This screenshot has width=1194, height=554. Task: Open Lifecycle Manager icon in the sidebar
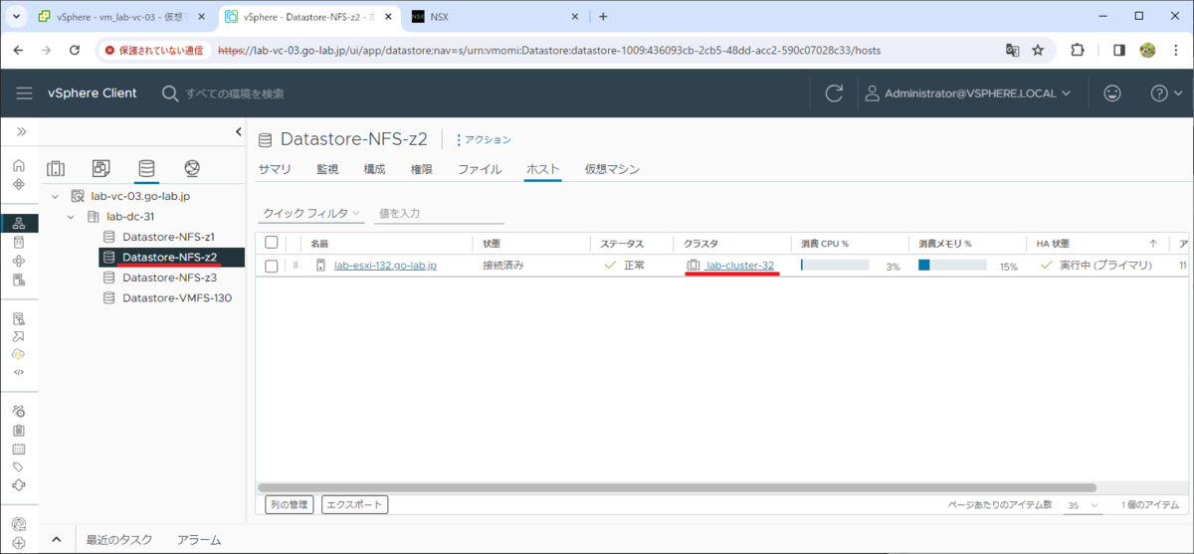(19, 485)
